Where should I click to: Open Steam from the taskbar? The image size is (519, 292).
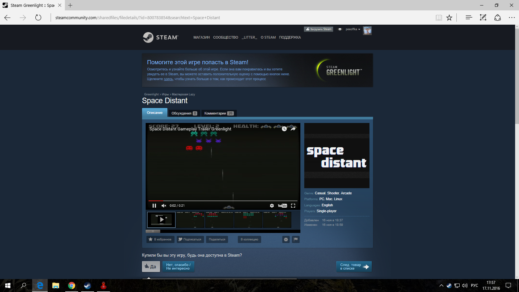pos(88,286)
